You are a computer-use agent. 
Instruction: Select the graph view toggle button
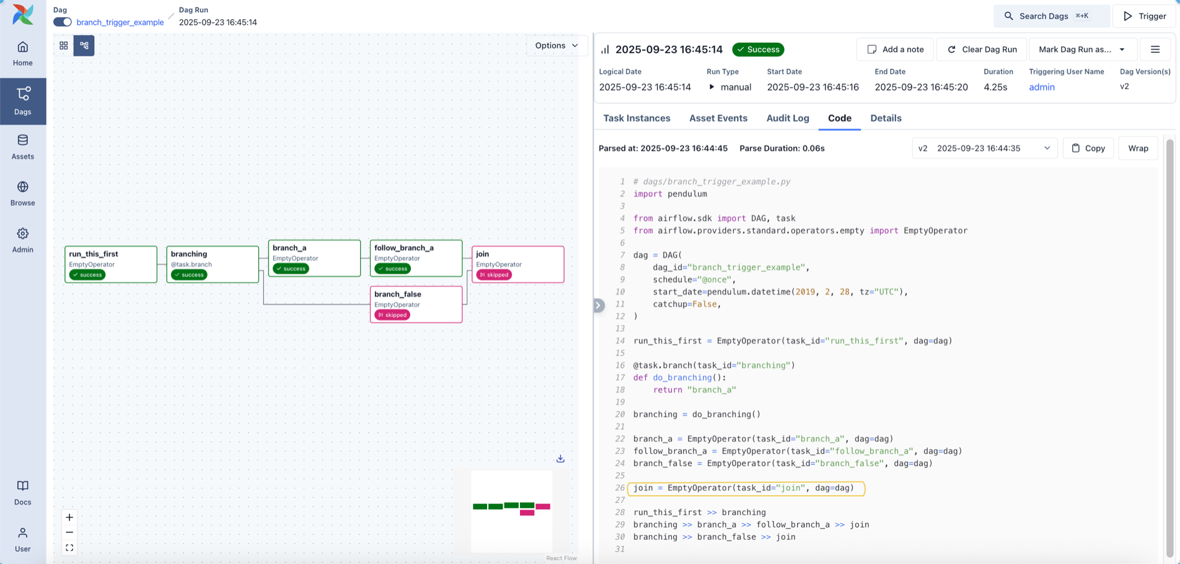84,45
